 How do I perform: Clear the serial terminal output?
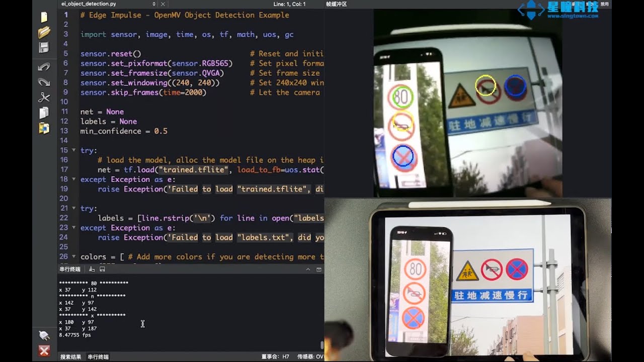[x=92, y=269]
